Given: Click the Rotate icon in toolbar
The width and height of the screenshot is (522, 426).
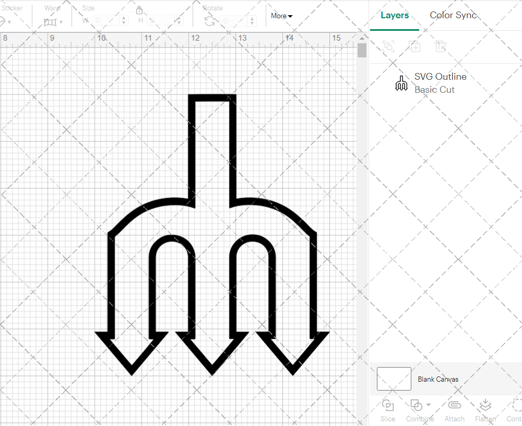Looking at the screenshot, I should (209, 21).
